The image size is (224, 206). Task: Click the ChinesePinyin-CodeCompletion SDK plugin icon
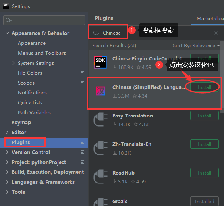(x=100, y=62)
